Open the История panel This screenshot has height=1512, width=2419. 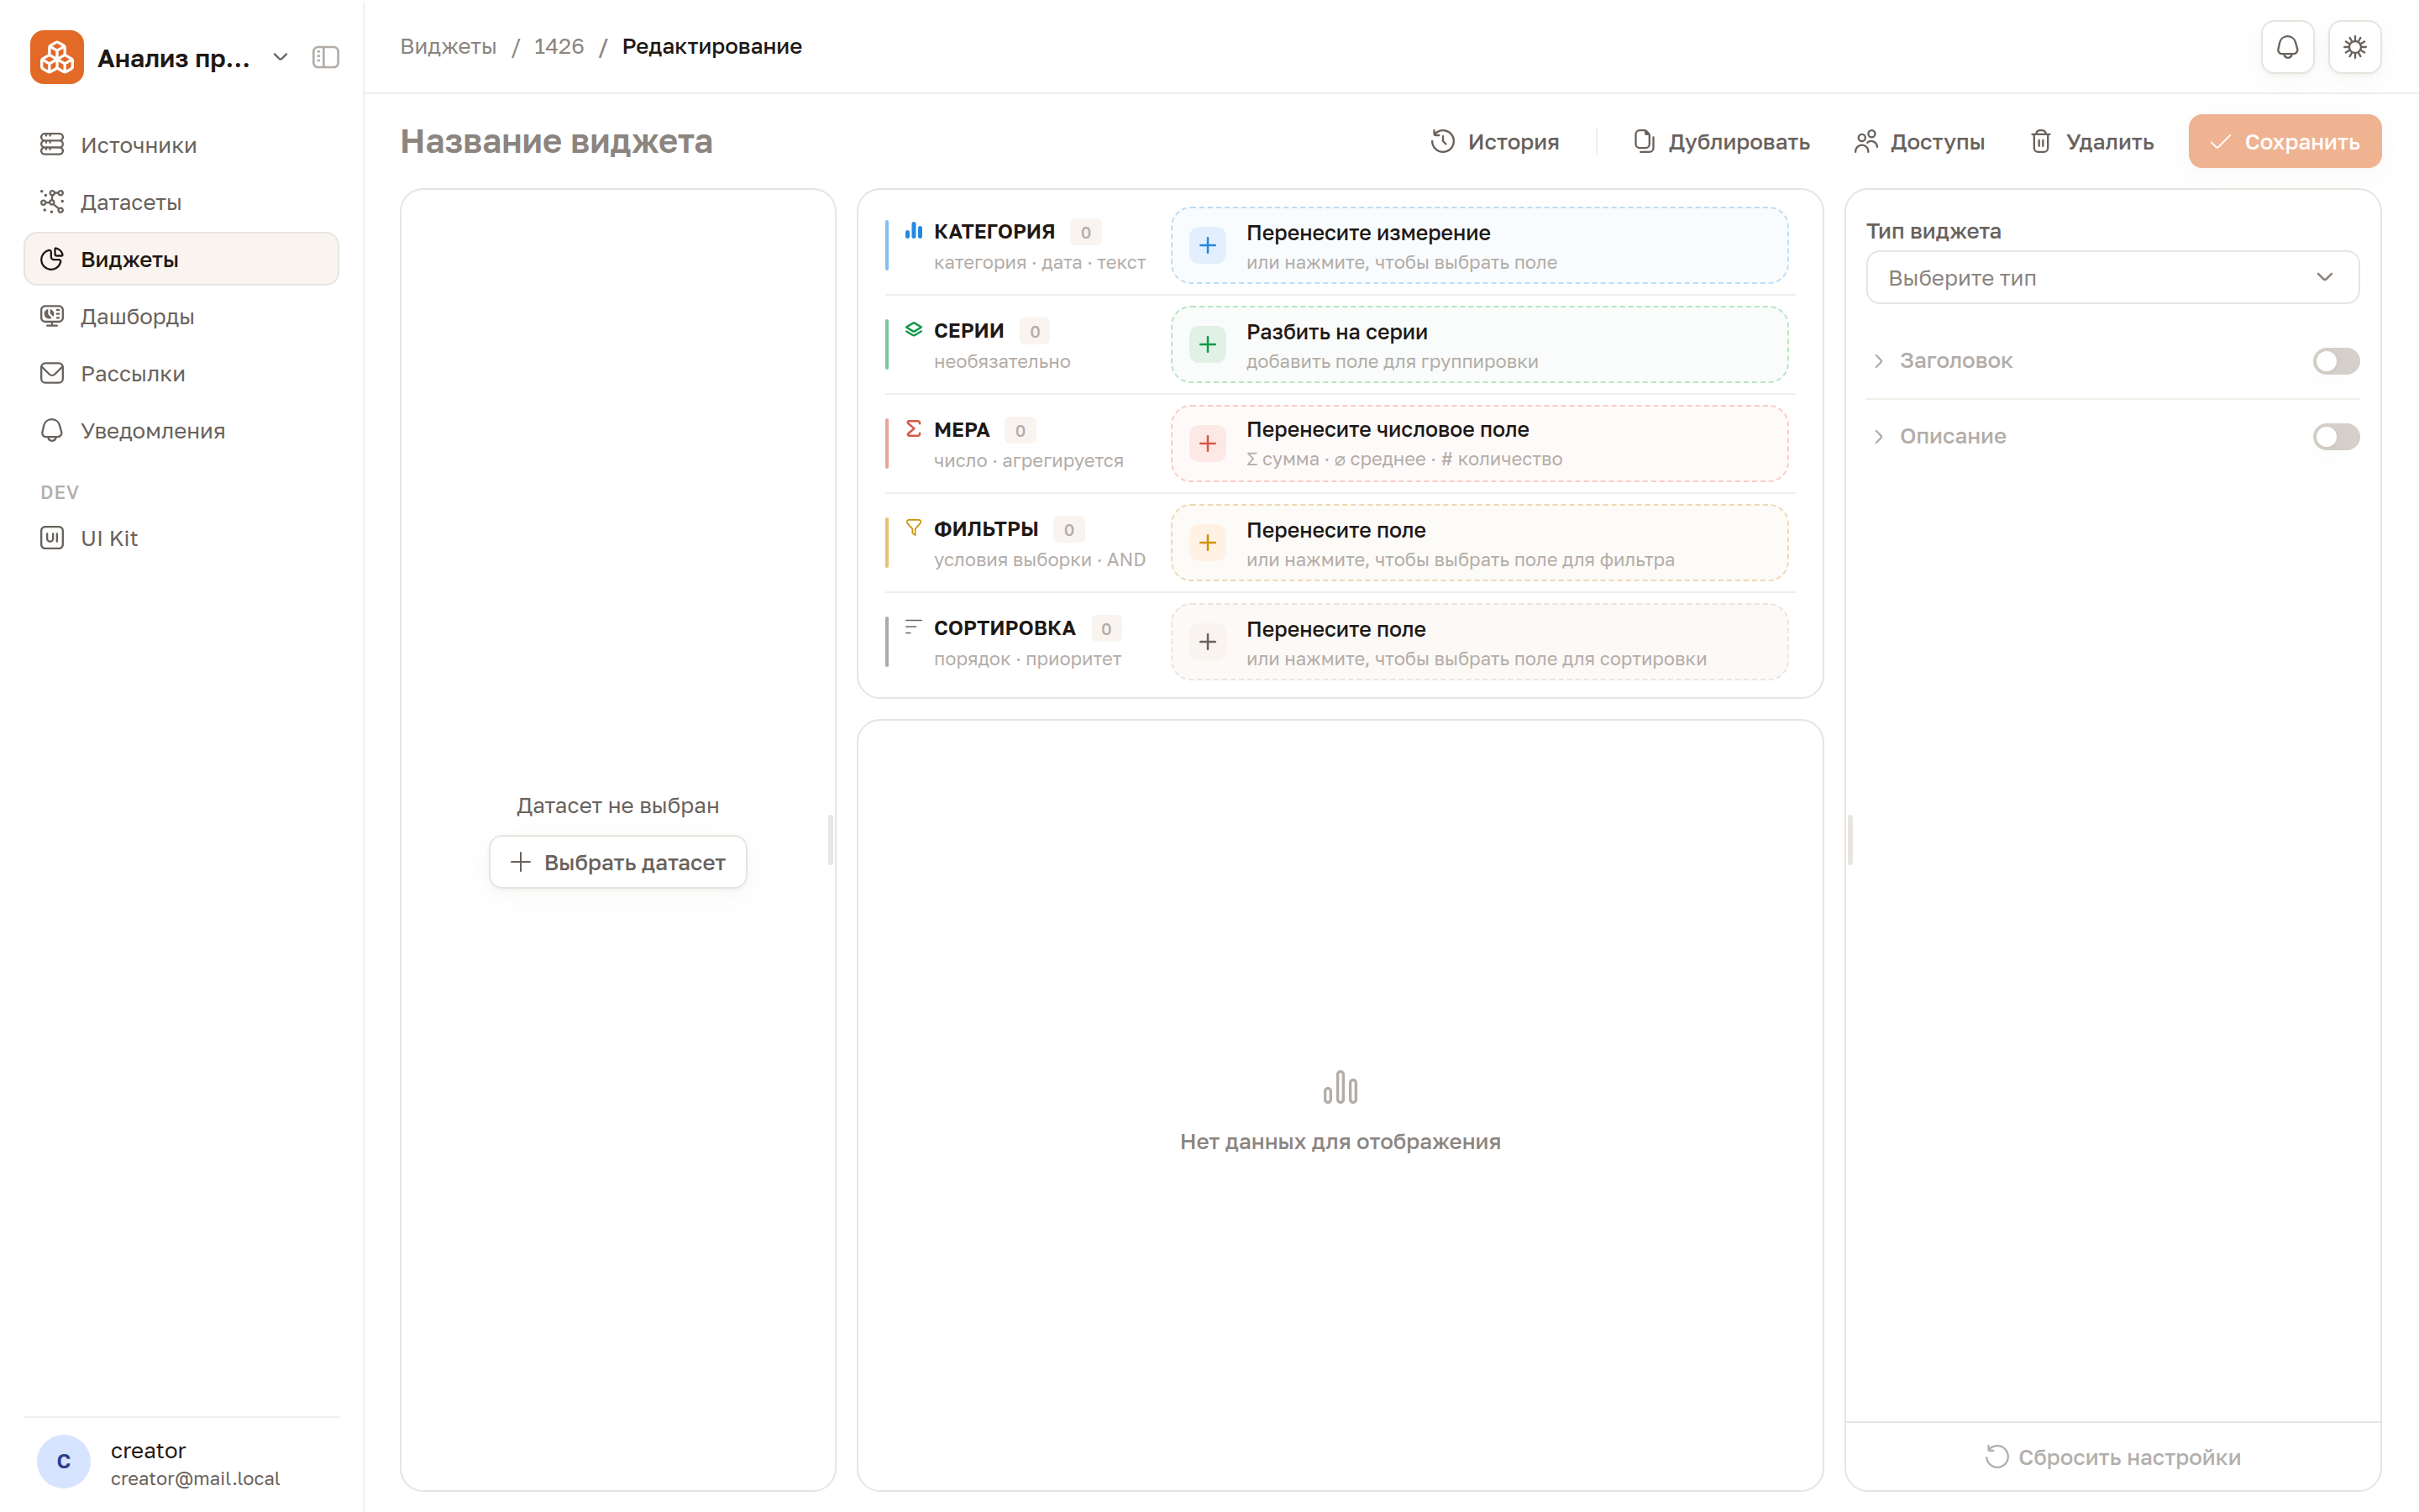[1494, 141]
